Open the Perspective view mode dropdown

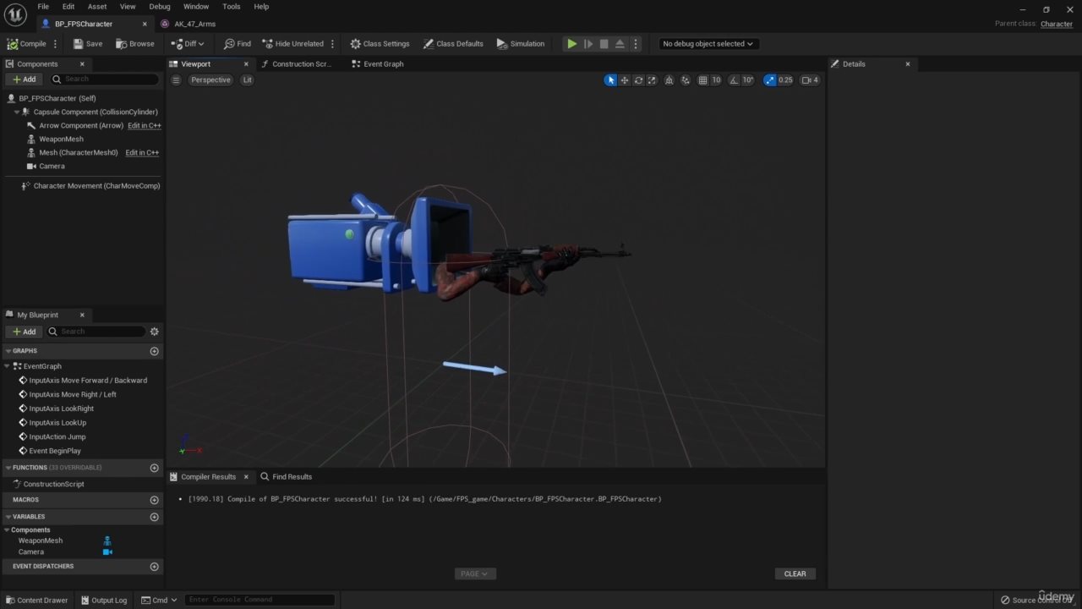click(x=210, y=80)
